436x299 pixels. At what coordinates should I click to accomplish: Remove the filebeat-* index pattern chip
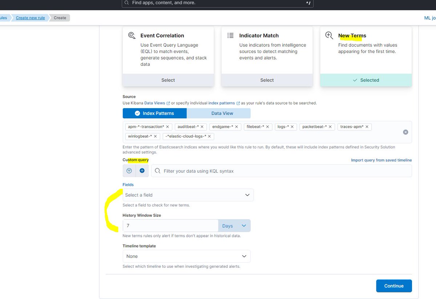(268, 127)
